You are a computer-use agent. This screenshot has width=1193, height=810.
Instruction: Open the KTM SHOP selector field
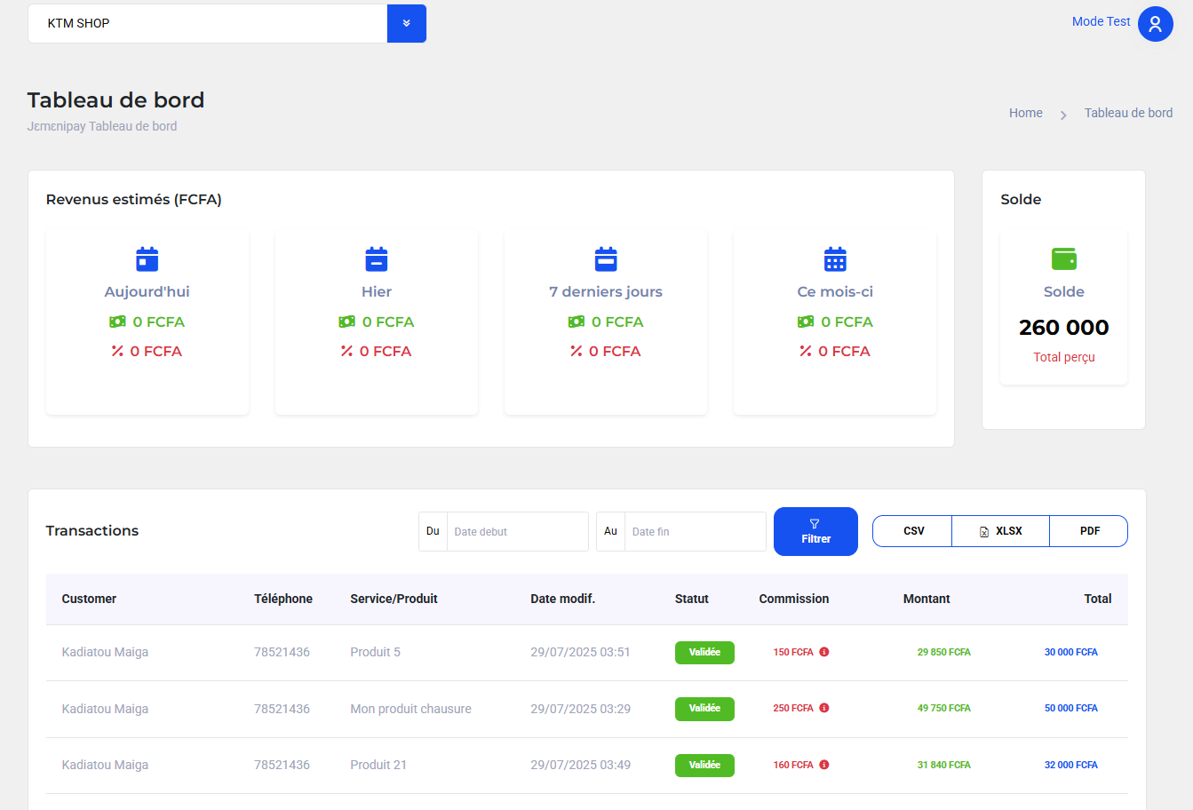click(208, 24)
